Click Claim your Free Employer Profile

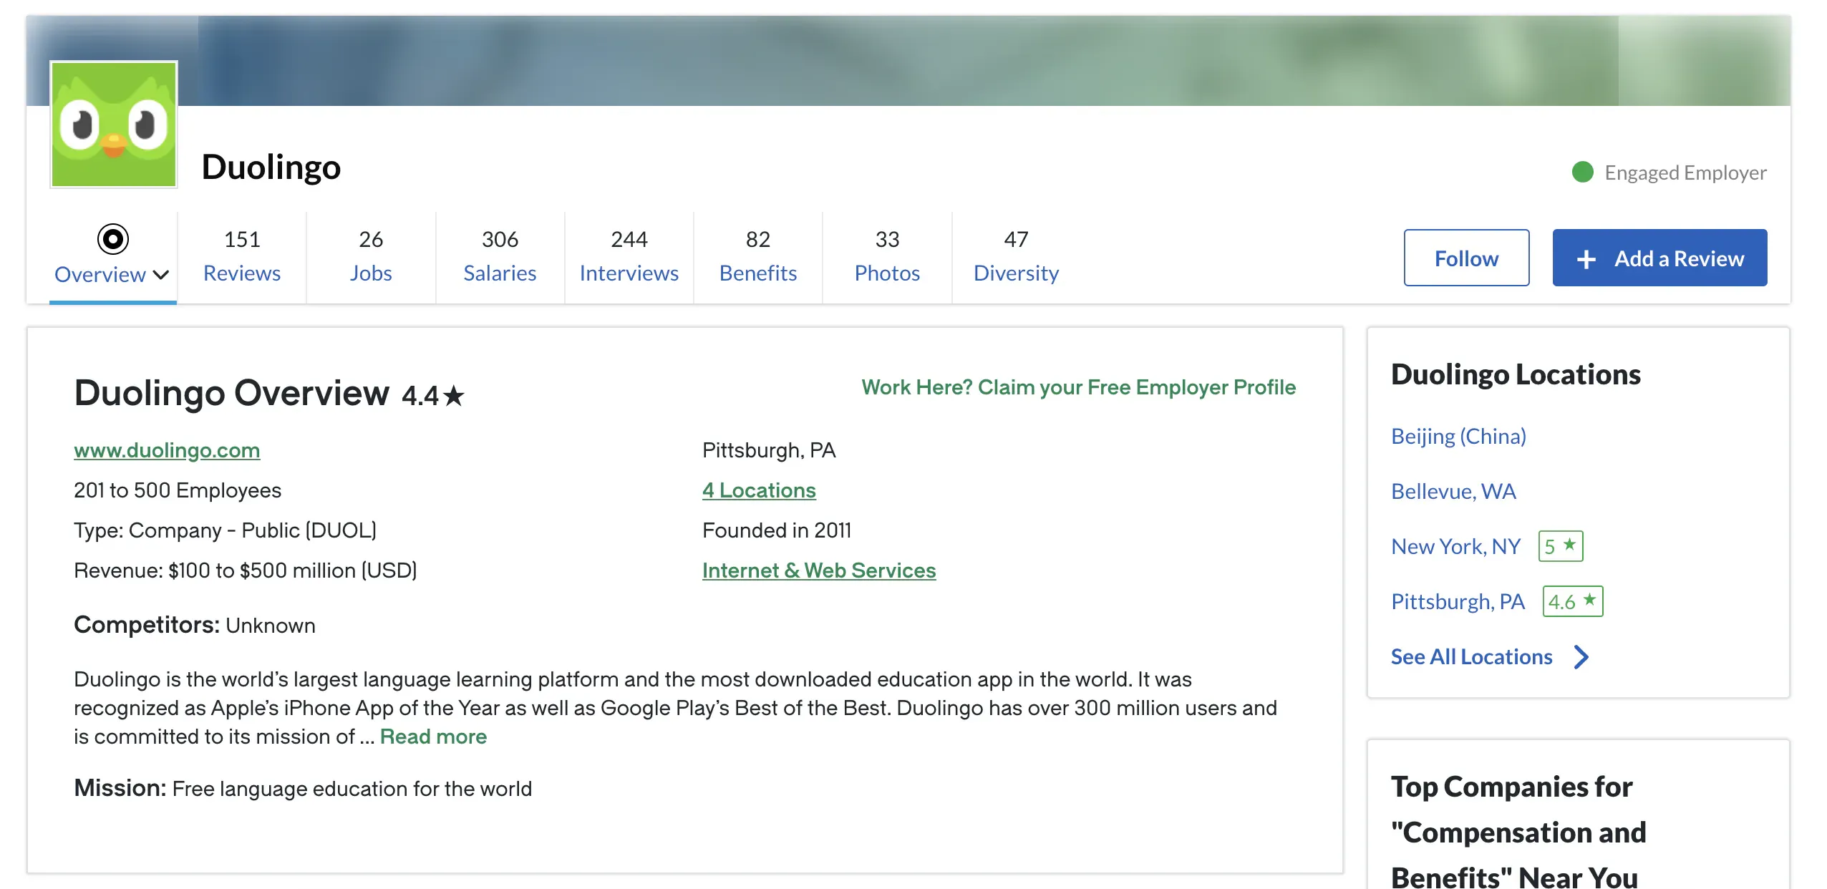1078,387
